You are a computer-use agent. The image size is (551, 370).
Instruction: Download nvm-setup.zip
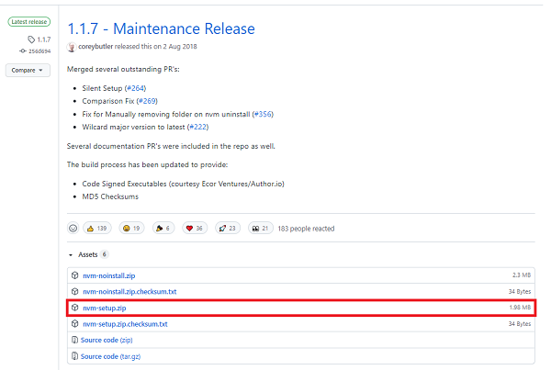click(x=103, y=308)
